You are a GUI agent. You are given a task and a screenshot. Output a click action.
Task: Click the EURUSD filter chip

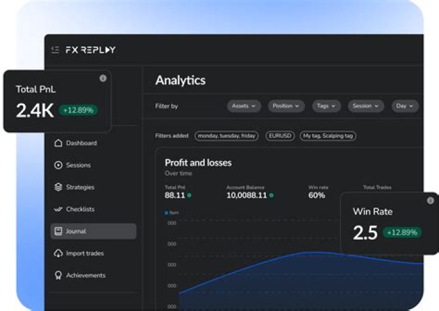[280, 136]
